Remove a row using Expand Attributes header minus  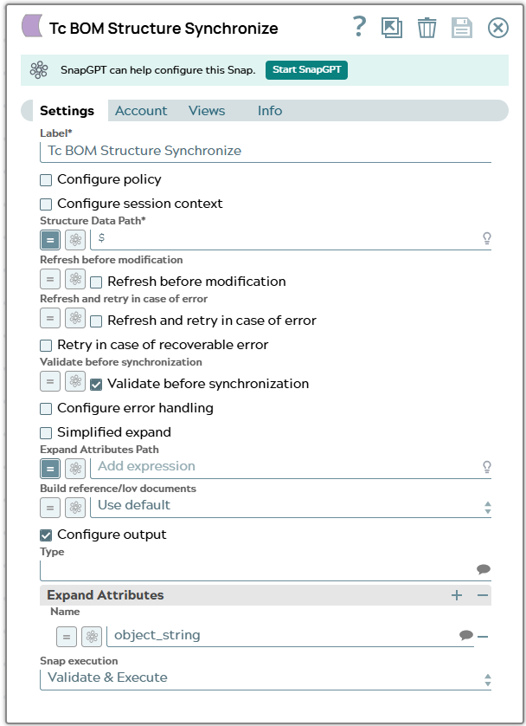click(483, 595)
